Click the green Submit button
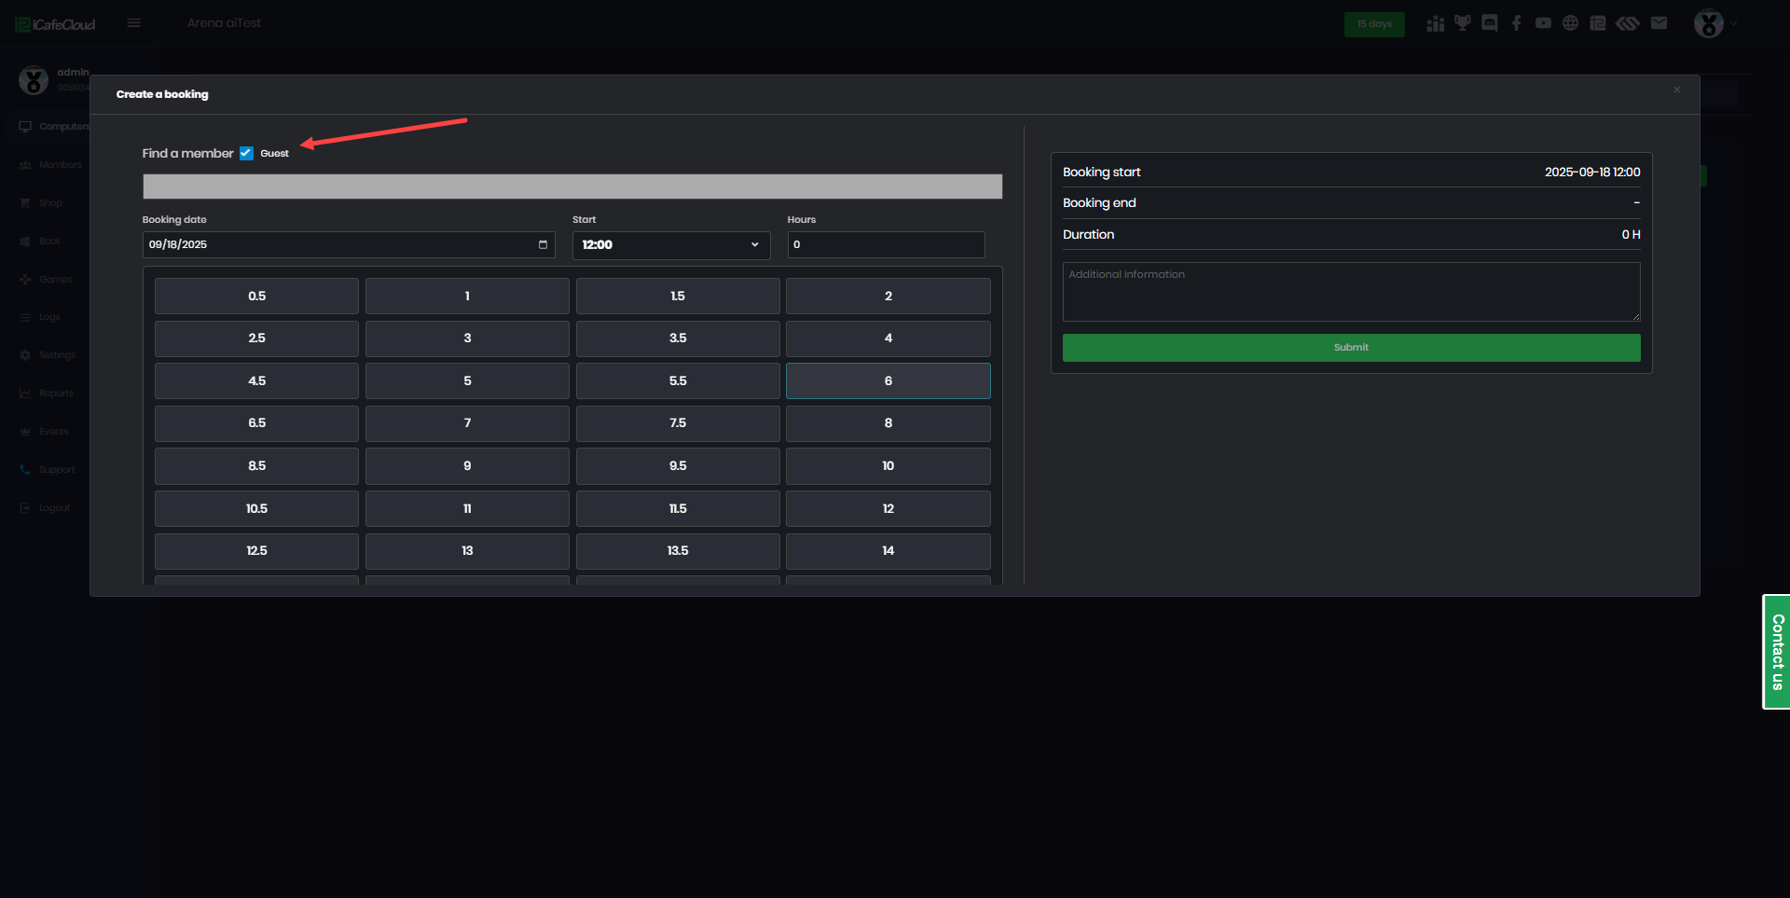Image resolution: width=1790 pixels, height=898 pixels. (1351, 348)
